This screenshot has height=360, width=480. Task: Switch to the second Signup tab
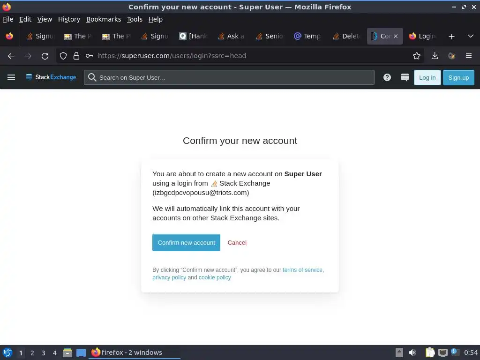click(x=155, y=37)
